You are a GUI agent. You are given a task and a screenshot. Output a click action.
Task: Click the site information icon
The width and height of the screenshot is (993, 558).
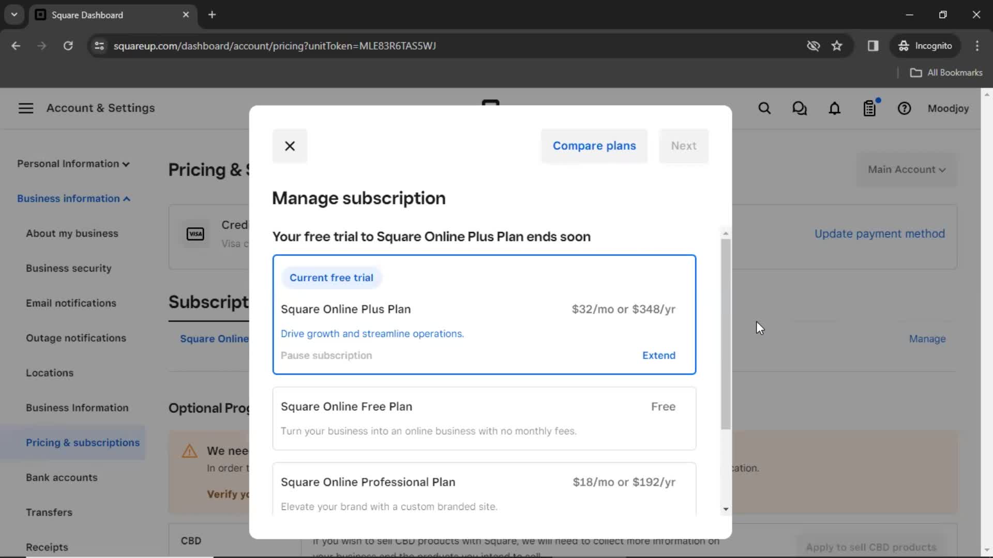point(99,46)
